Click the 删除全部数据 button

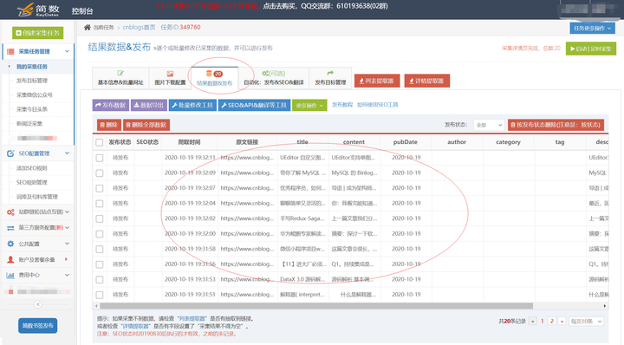point(146,125)
